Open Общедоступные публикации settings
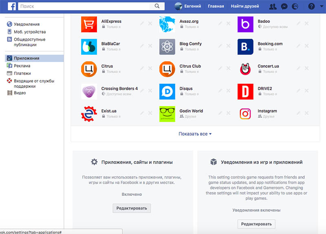 coord(29,42)
